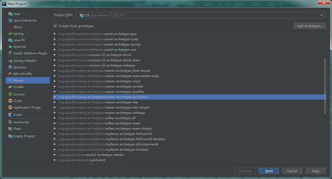
Task: Select maven-archetype-mojo row
Action: point(190,81)
